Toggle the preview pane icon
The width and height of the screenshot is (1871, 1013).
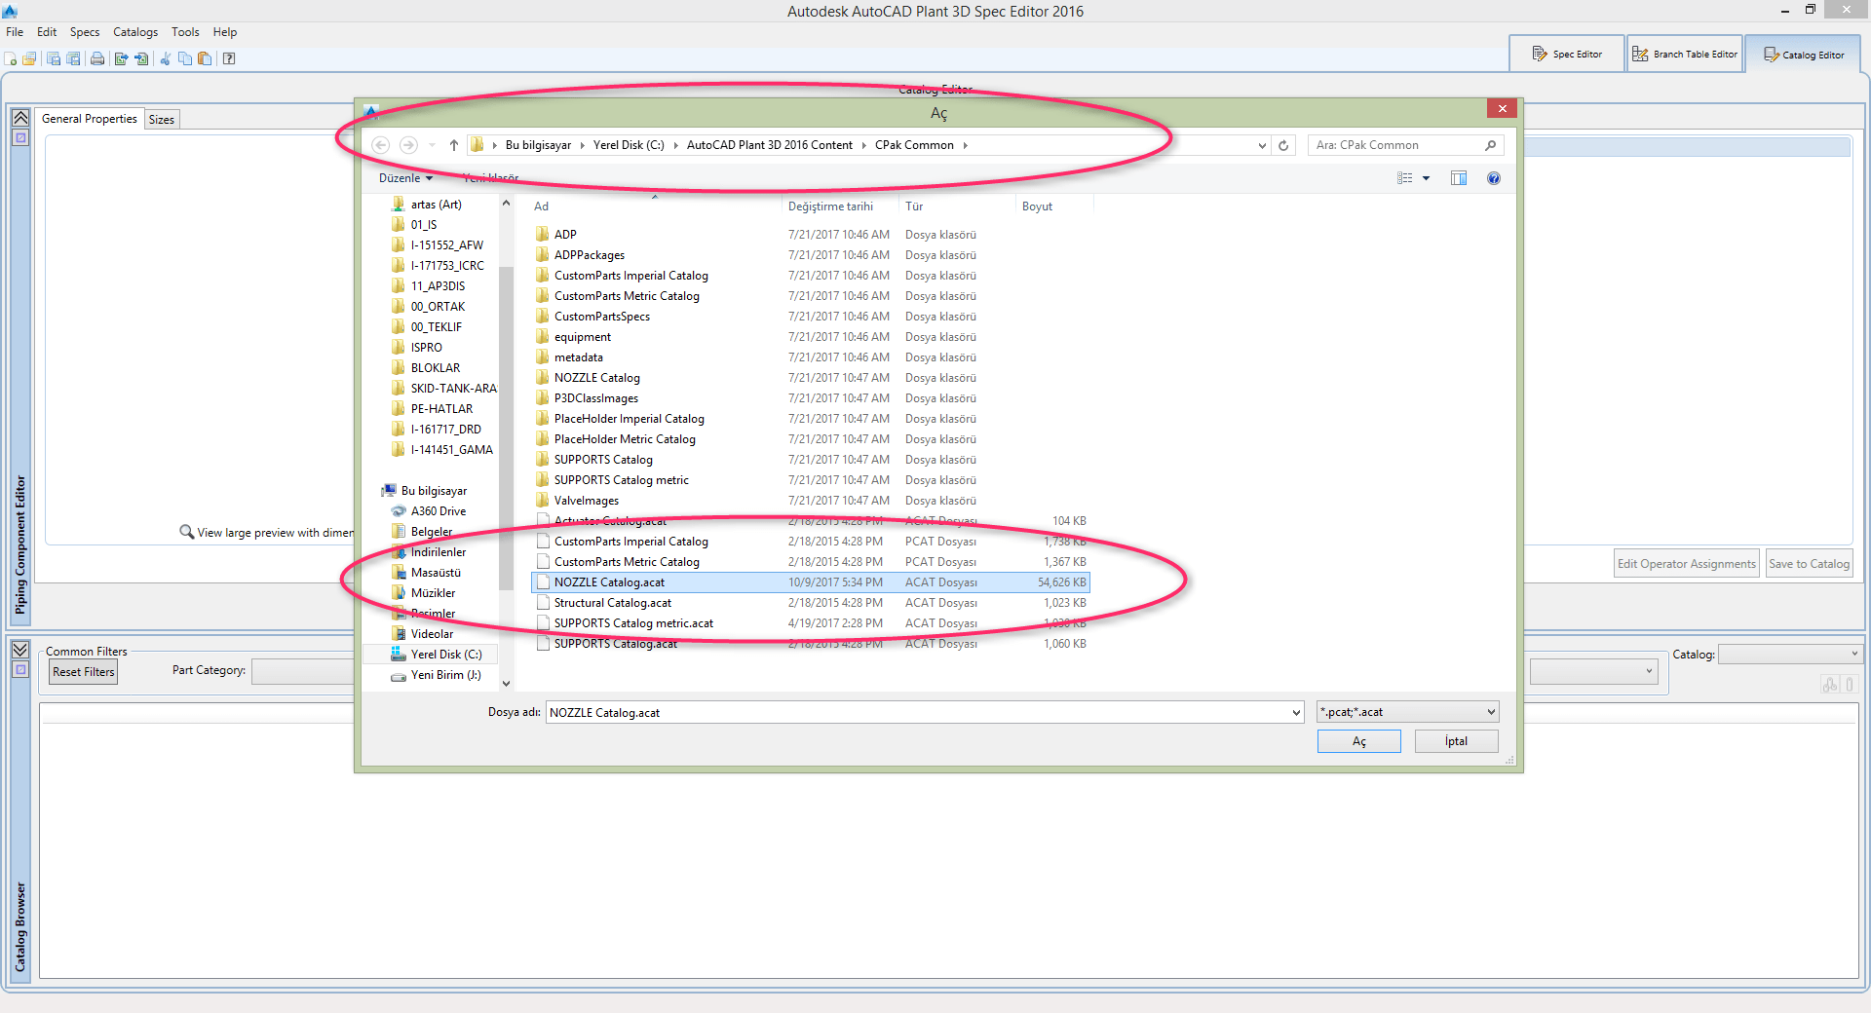1459,178
